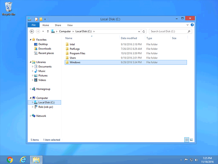The image size is (218, 164).
Task: Expand the Videos library arrow
Action: (x=33, y=80)
